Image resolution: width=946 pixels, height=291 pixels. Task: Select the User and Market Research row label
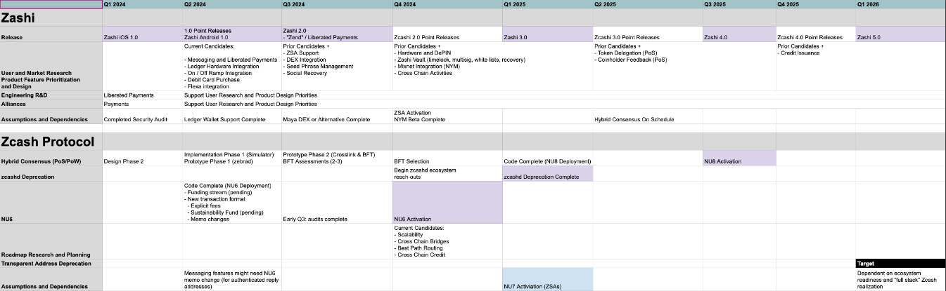click(51, 66)
